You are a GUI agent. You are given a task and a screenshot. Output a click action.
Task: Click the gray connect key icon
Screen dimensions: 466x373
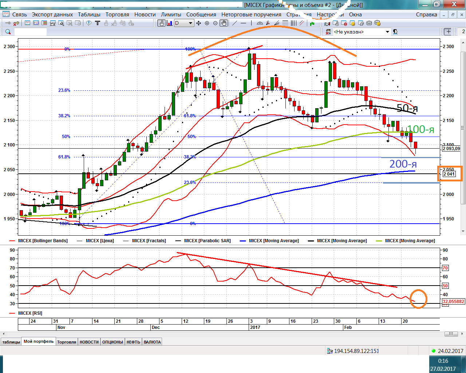8,23
